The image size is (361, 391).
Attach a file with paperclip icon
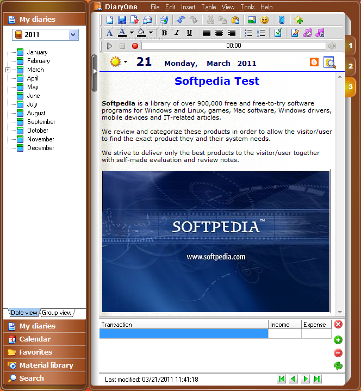[282, 20]
